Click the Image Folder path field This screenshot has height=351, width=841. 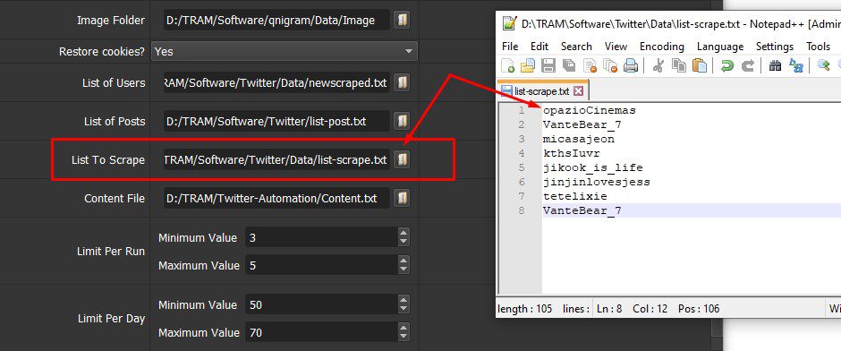pos(276,21)
